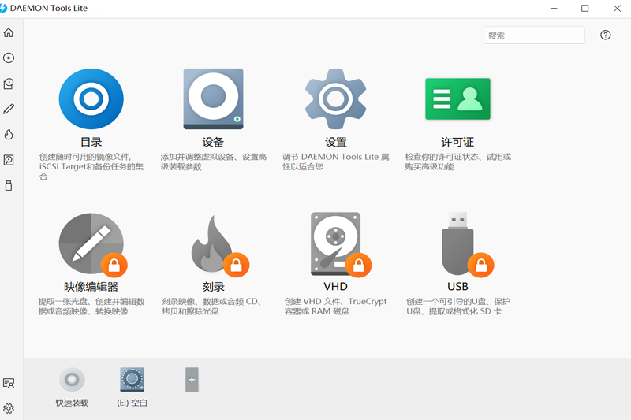
Task: Click the 设置 gear tile
Action: tap(335, 99)
